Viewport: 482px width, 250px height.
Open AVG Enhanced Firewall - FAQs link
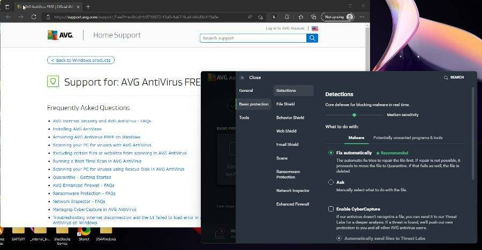coord(84,185)
